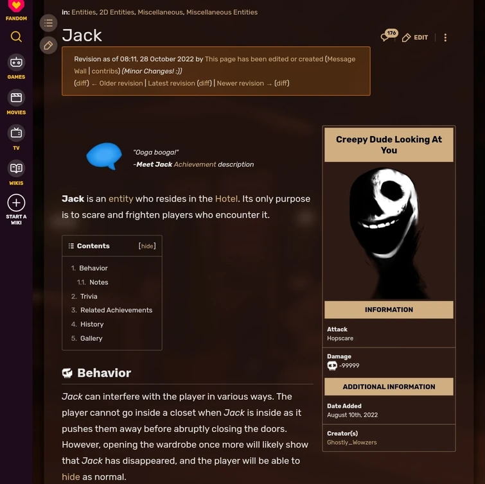Jump to Notes in contents
485x484 pixels.
[x=99, y=282]
